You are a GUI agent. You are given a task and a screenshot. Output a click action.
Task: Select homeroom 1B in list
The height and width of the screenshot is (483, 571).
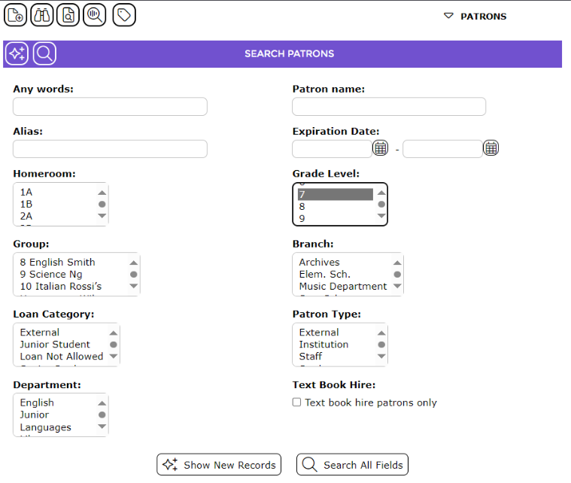pyautogui.click(x=26, y=204)
